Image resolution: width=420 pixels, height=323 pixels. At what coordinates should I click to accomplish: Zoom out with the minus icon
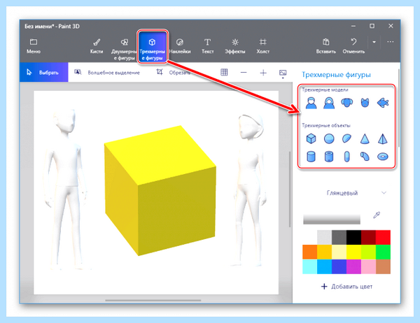[x=244, y=73]
